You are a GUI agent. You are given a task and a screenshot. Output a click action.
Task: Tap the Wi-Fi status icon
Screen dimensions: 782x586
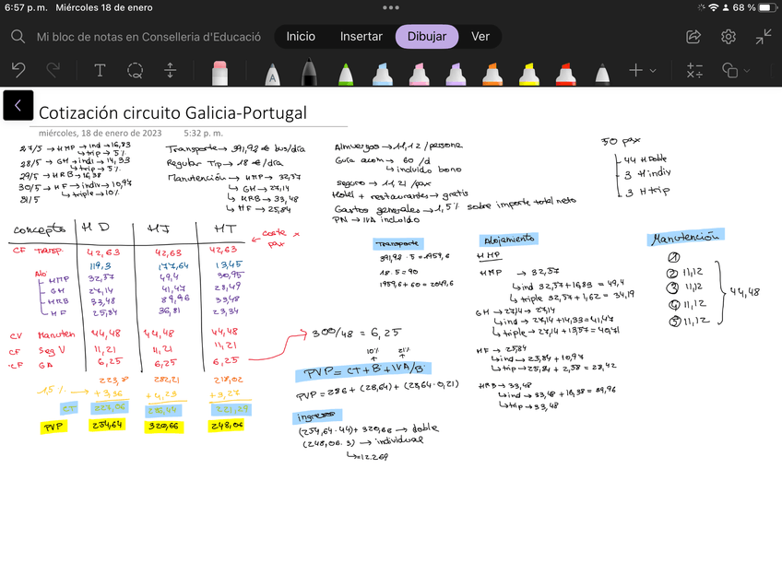tap(714, 7)
